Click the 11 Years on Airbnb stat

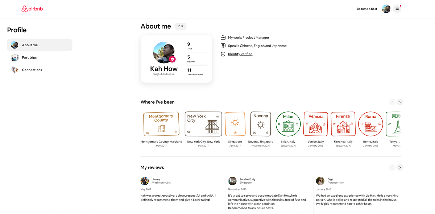[x=195, y=72]
